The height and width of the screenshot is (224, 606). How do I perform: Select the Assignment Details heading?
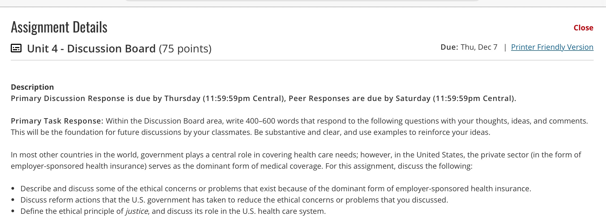point(59,27)
